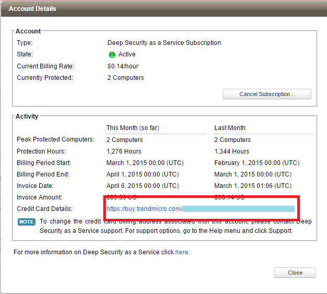Click the 'Current Billing Rate:' label
This screenshot has width=327, height=294.
tap(45, 66)
